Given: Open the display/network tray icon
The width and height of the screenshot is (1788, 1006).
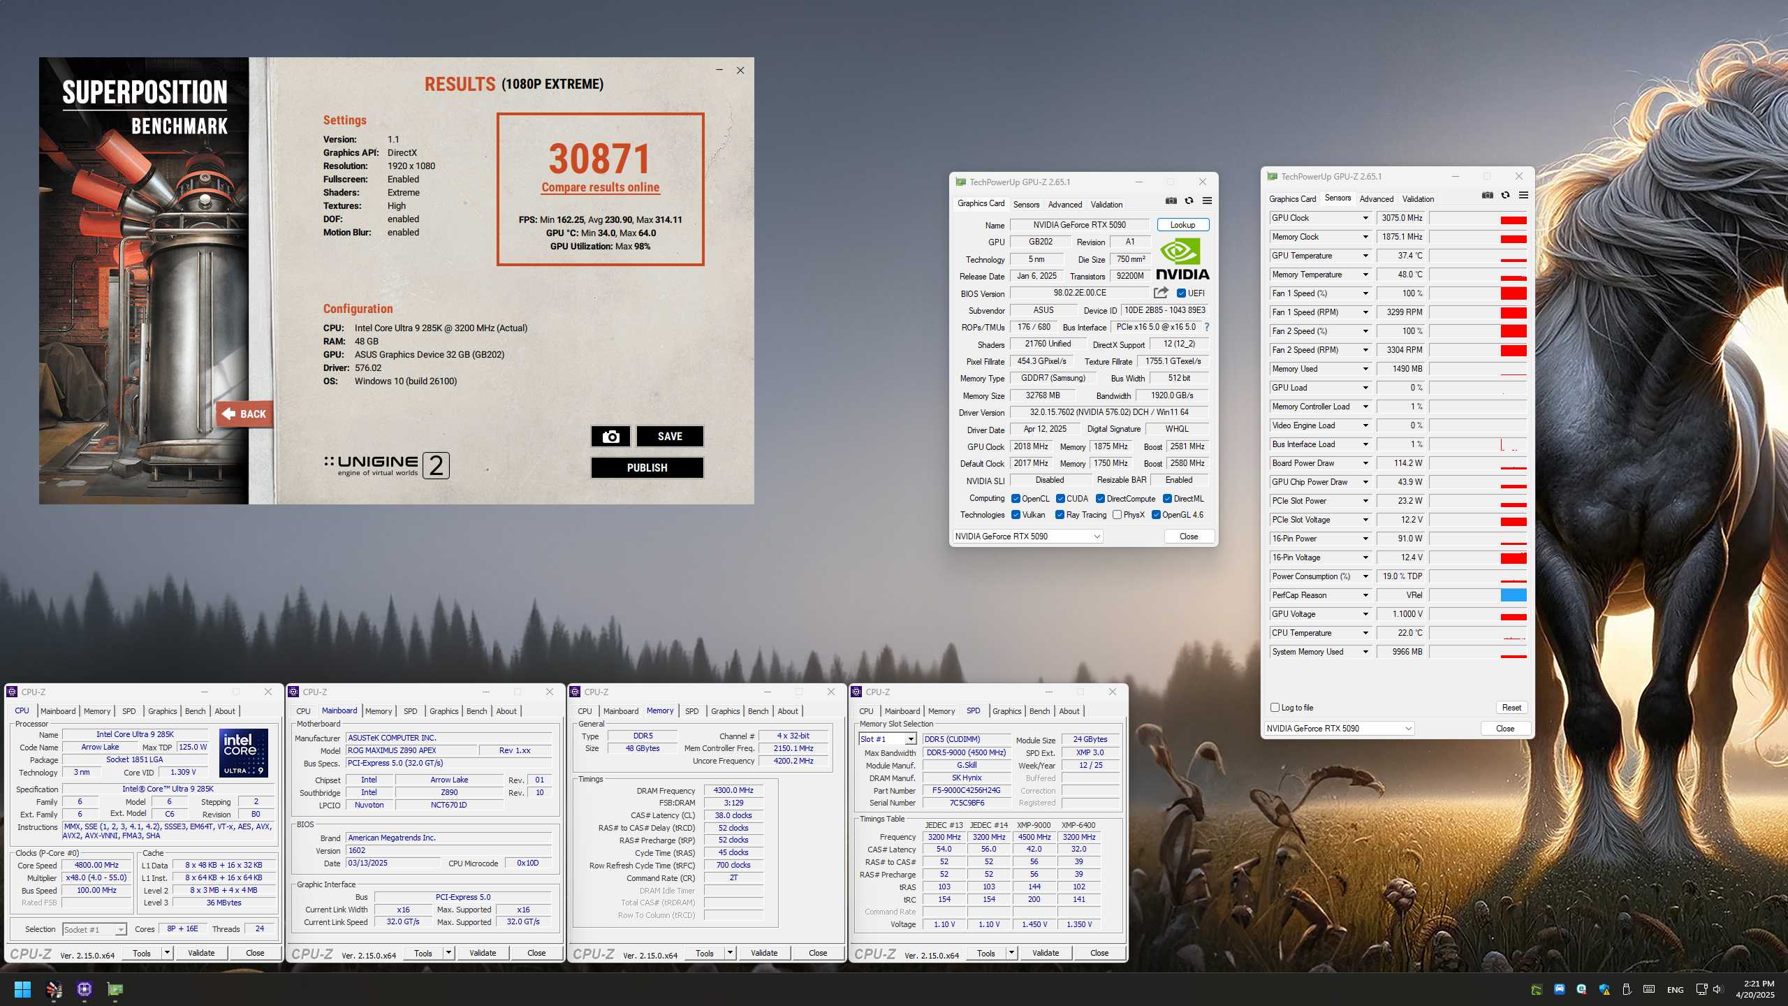Looking at the screenshot, I should [x=1701, y=989].
